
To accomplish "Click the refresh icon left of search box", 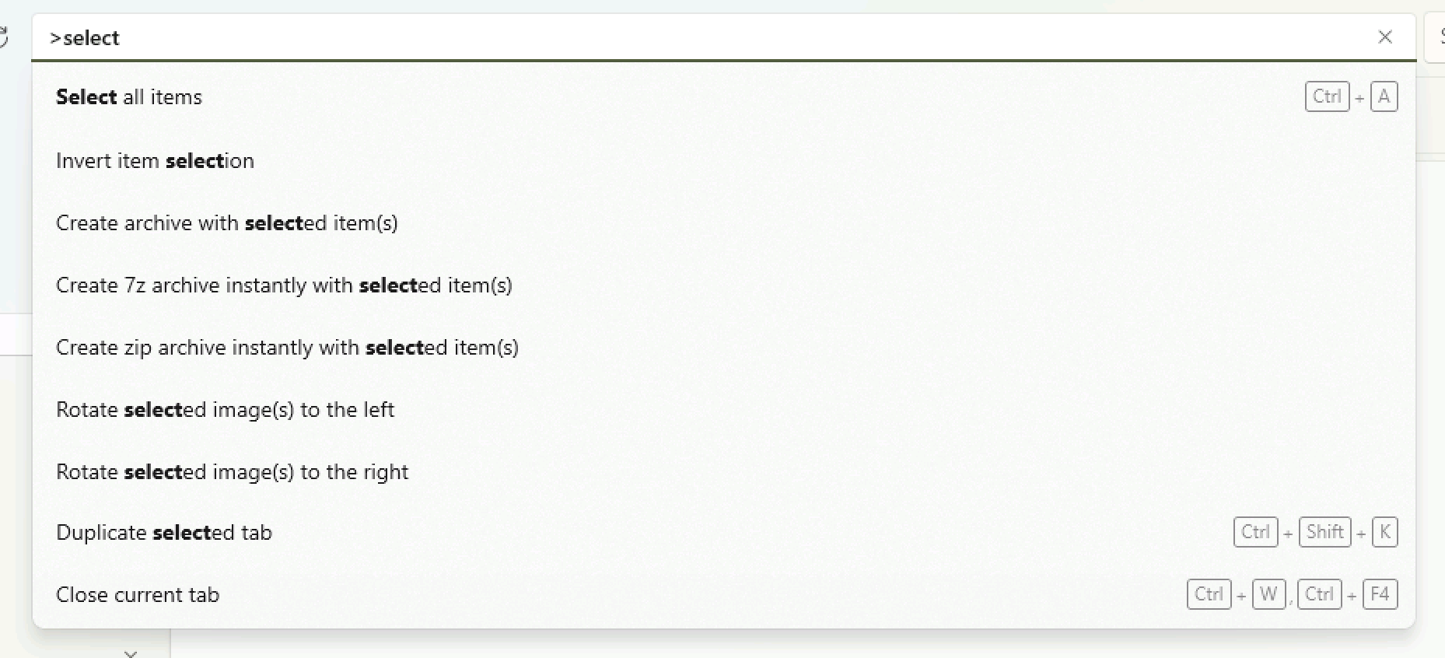I will (x=4, y=37).
